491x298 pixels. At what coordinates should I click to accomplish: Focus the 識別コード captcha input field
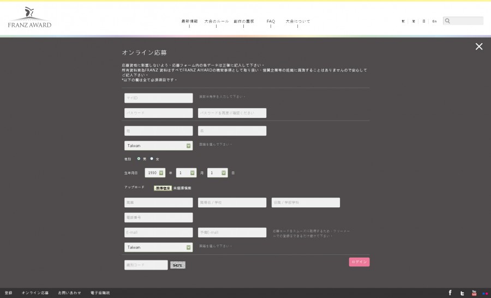(146, 265)
